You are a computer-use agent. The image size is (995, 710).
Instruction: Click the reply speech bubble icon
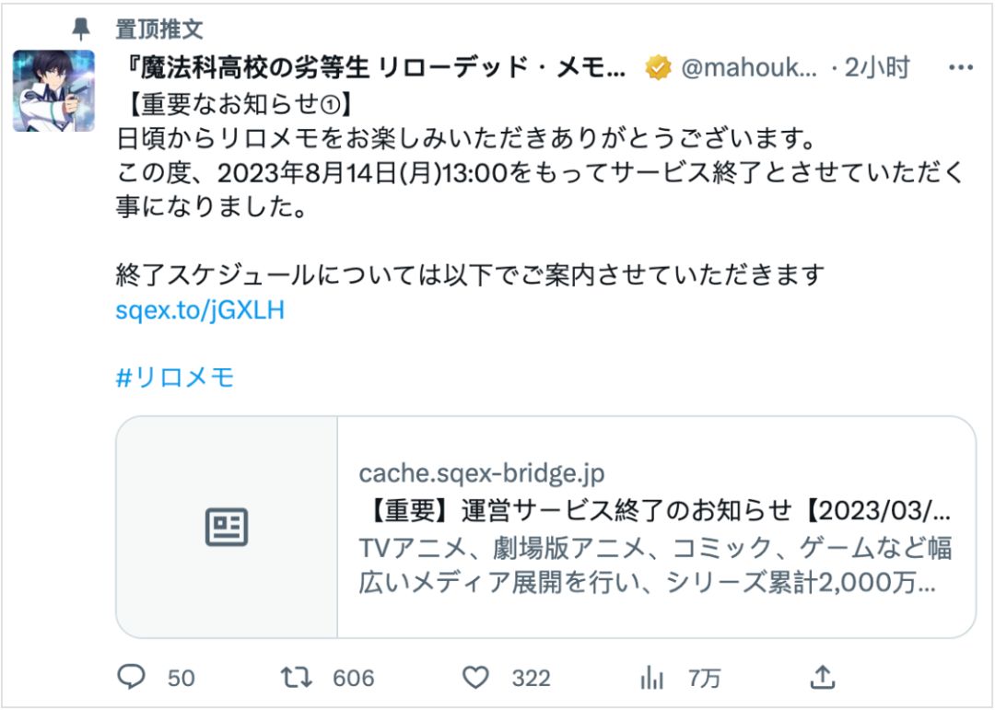pyautogui.click(x=133, y=678)
